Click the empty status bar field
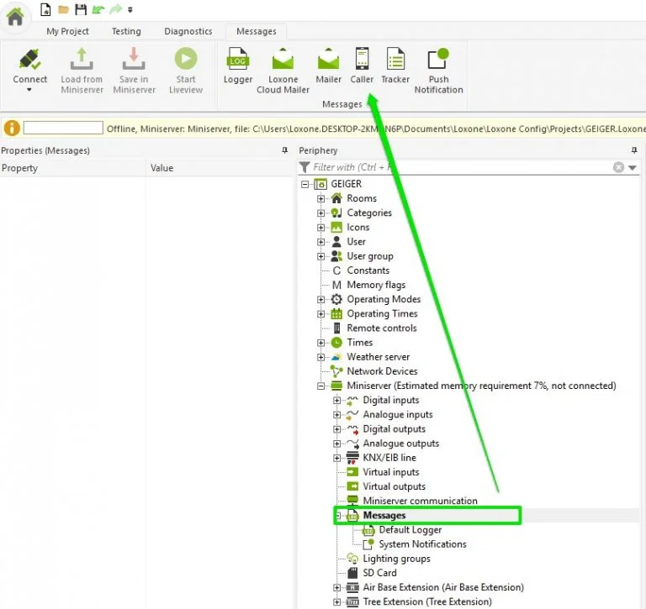The height and width of the screenshot is (609, 646). pyautogui.click(x=63, y=128)
